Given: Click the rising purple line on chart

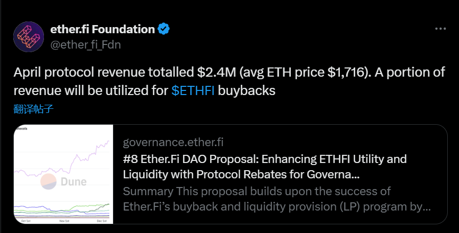Looking at the screenshot, I should pyautogui.click(x=88, y=156).
